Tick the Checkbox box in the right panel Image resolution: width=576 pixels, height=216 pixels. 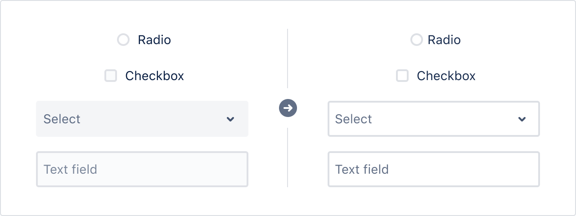402,76
